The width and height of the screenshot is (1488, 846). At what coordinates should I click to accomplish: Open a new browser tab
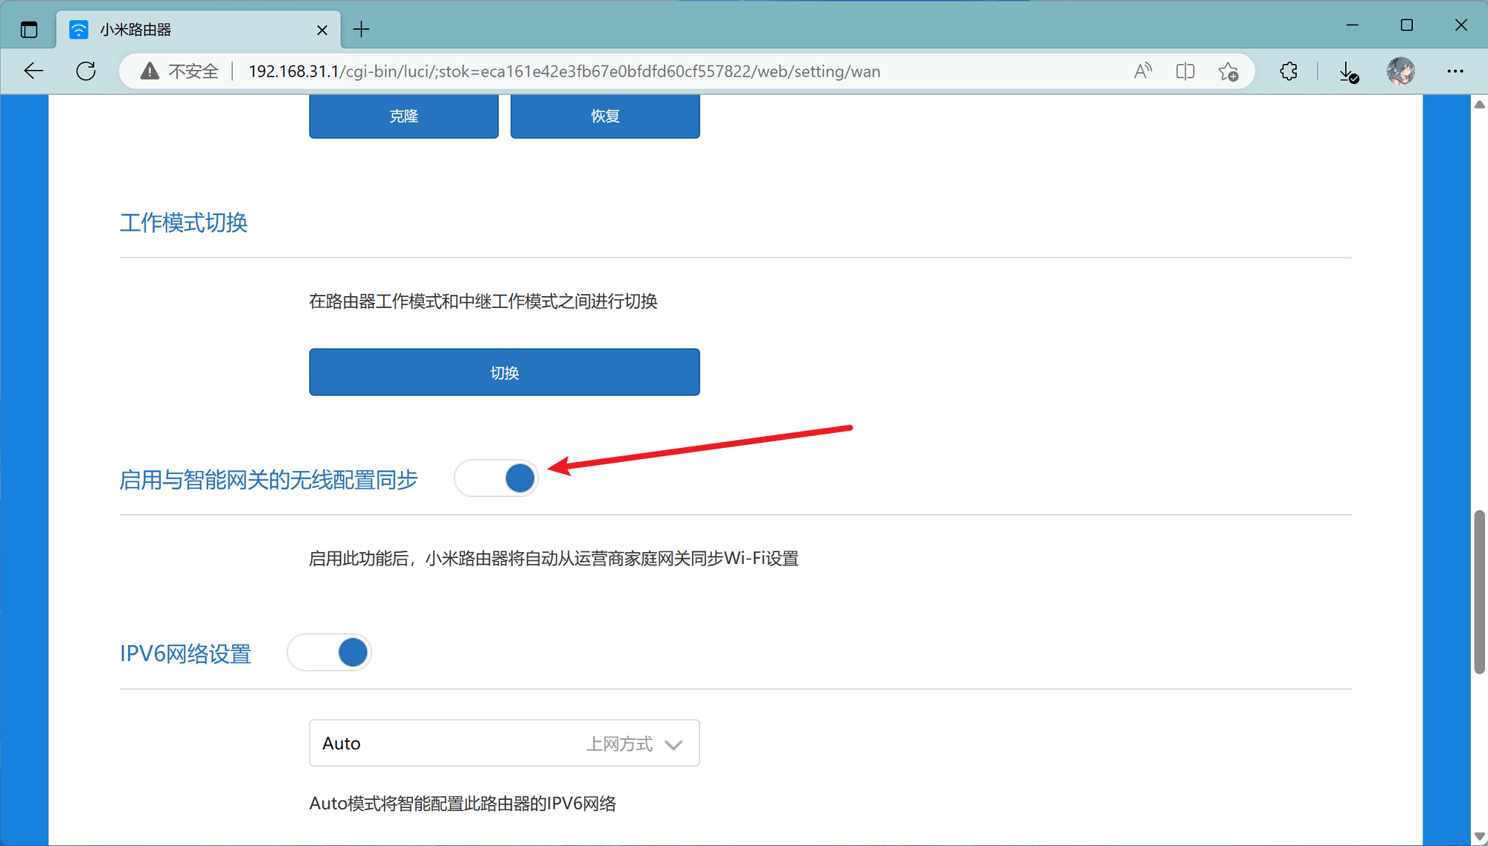[362, 29]
